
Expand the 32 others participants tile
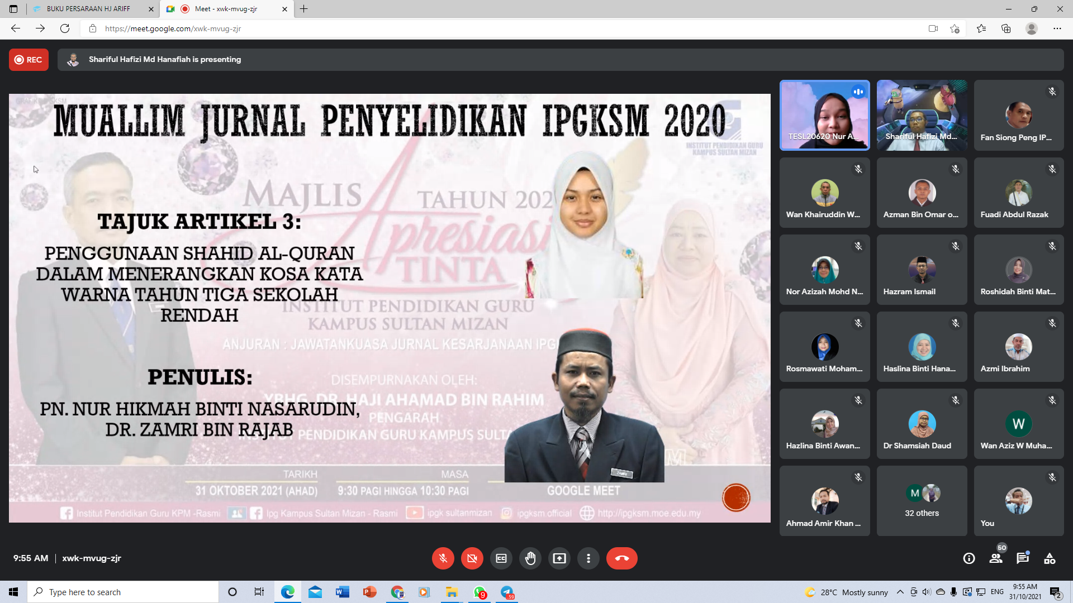click(922, 501)
